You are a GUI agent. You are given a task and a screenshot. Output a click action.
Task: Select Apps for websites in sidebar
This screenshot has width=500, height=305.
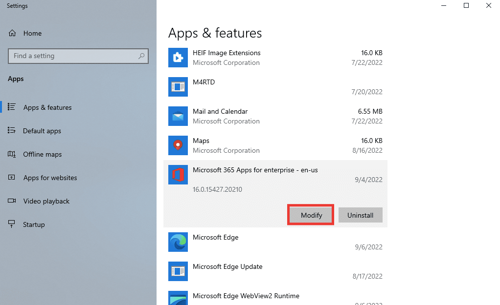click(x=50, y=178)
